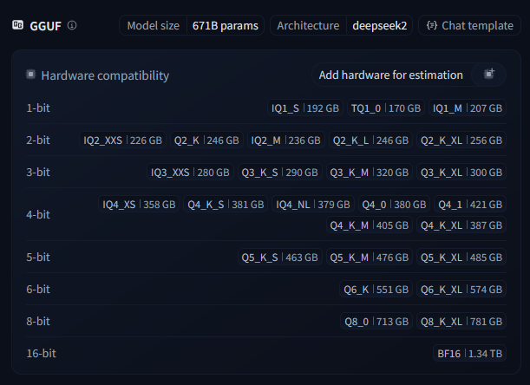Click the deepseek2 architecture tag

(380, 25)
